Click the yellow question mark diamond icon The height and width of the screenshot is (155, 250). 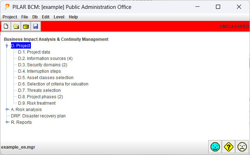pyautogui.click(x=228, y=147)
